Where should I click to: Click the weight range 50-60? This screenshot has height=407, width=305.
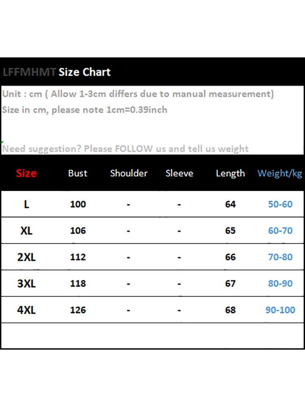[x=280, y=204]
